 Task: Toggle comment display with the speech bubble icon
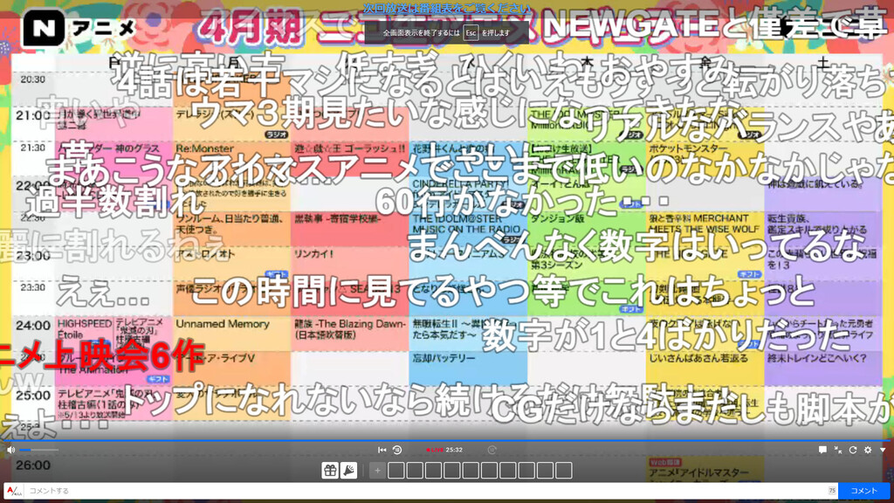point(822,450)
